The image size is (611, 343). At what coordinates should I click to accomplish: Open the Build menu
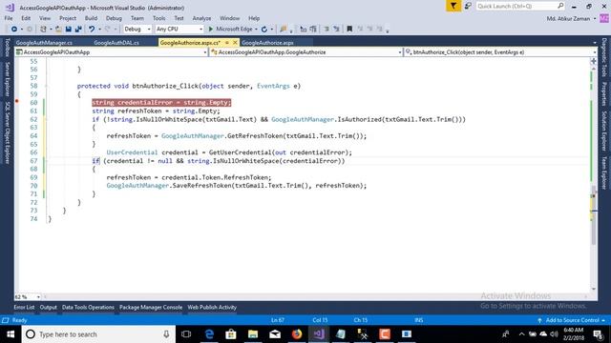91,18
